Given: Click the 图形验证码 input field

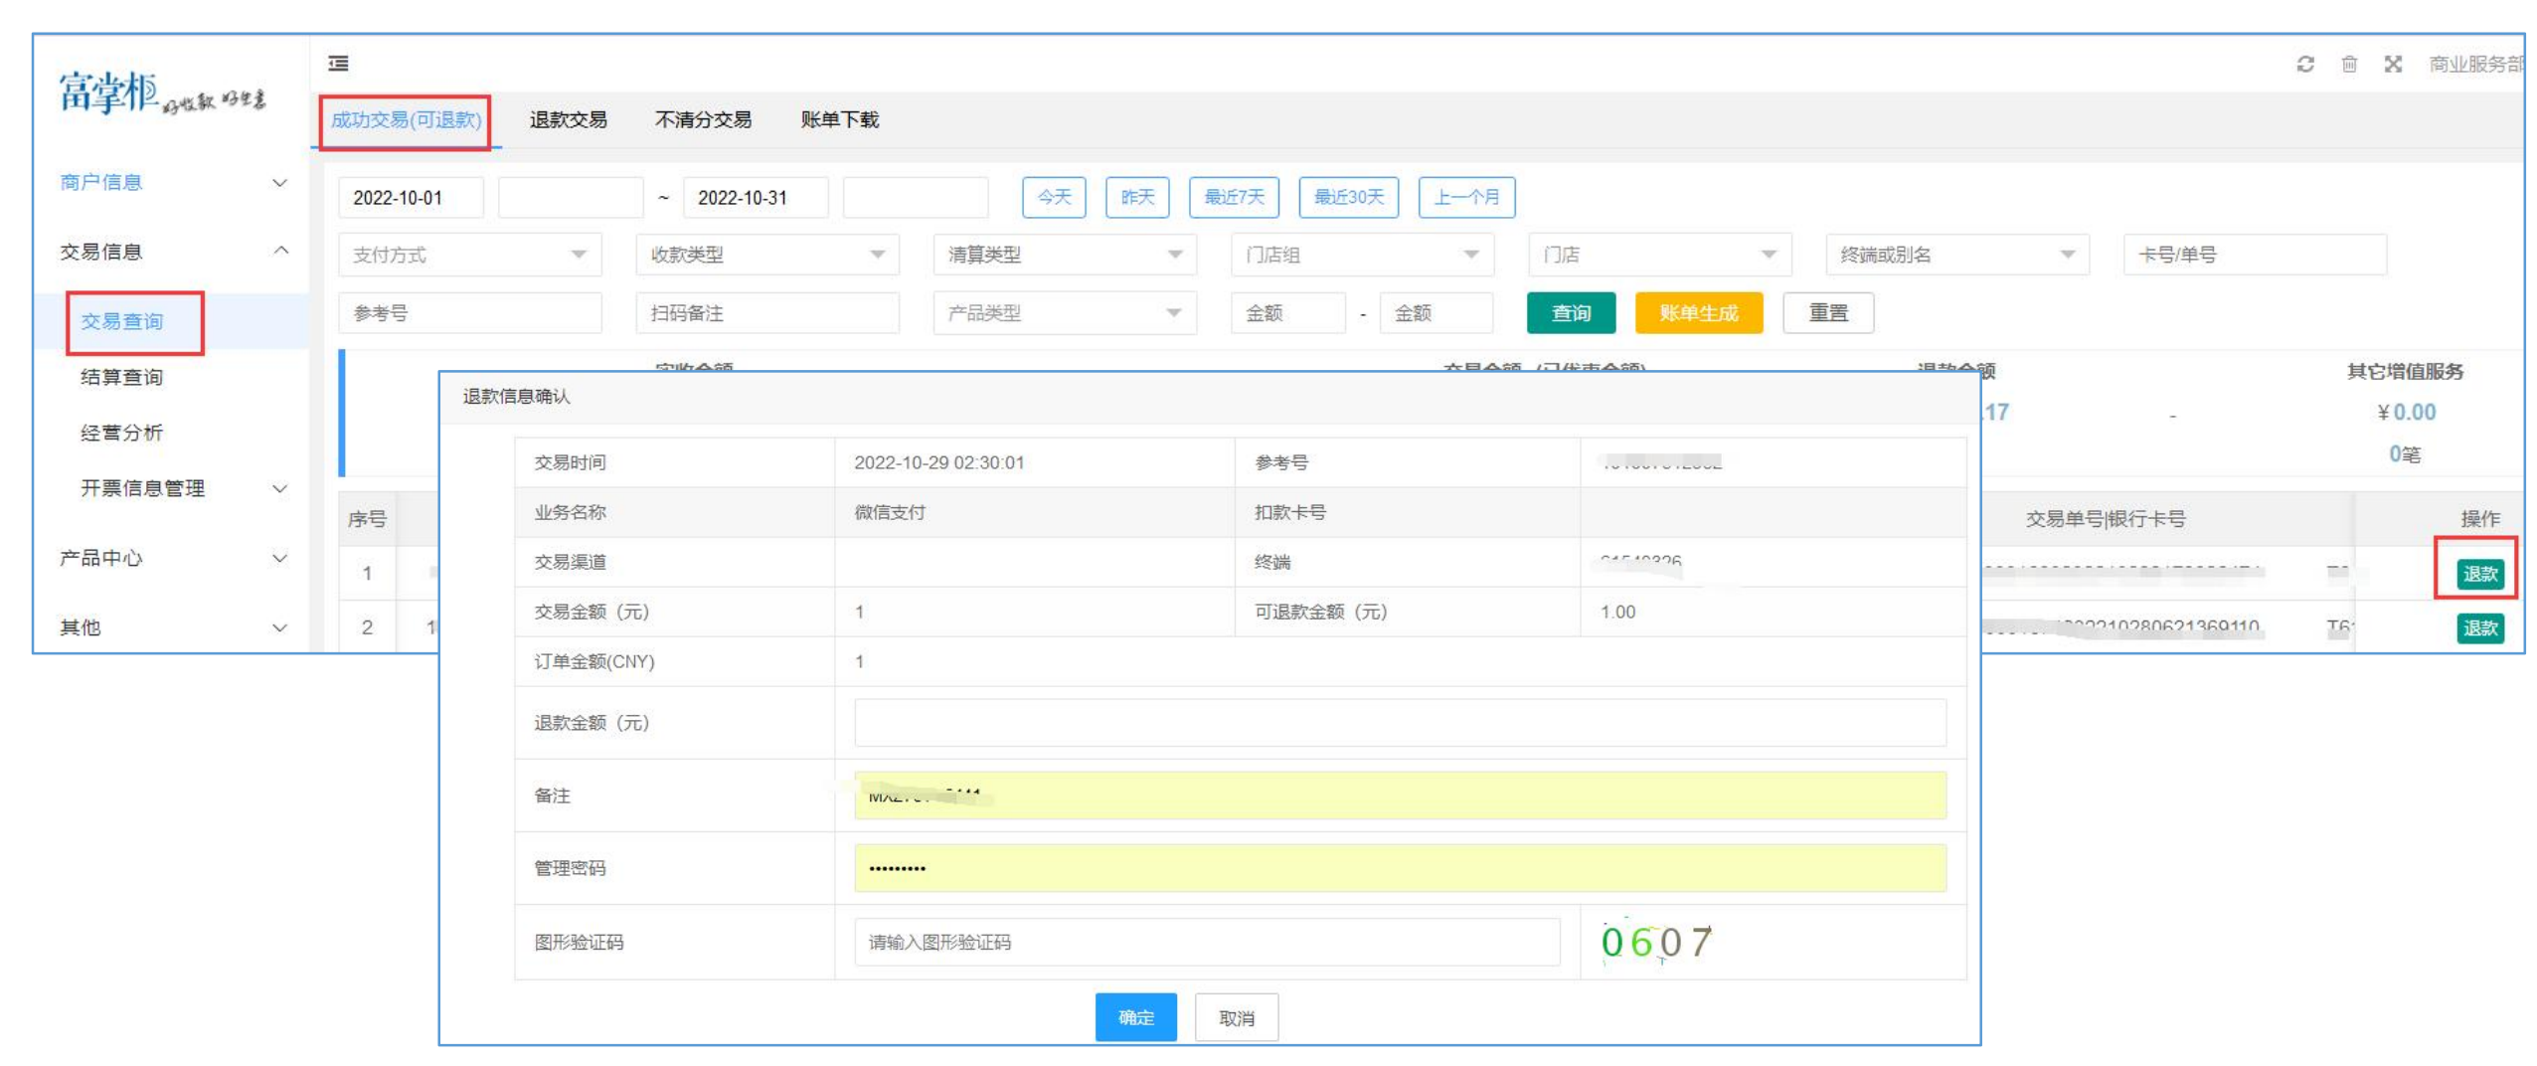Looking at the screenshot, I should point(1207,942).
